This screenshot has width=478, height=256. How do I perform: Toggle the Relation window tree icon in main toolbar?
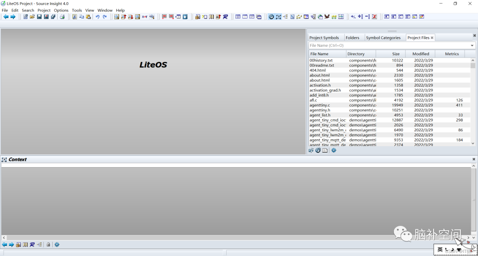(x=285, y=17)
